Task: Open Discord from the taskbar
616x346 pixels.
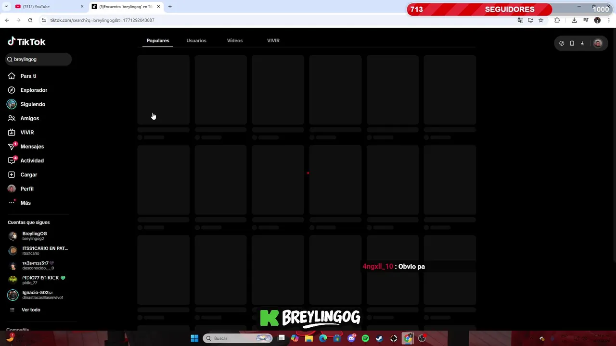Action: 351,339
